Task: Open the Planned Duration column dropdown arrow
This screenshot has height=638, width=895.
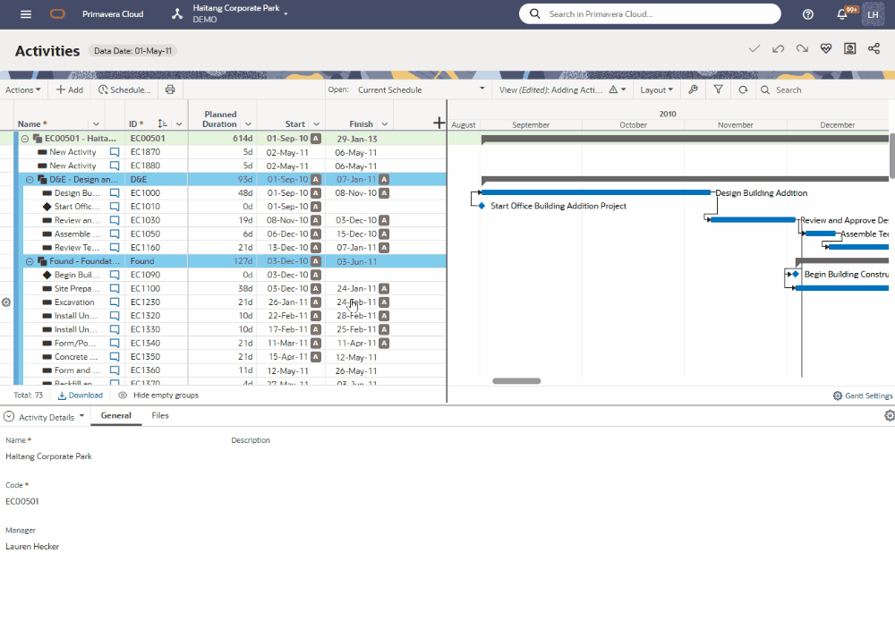Action: [x=248, y=123]
